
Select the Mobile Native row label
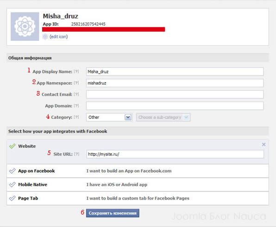click(33, 185)
